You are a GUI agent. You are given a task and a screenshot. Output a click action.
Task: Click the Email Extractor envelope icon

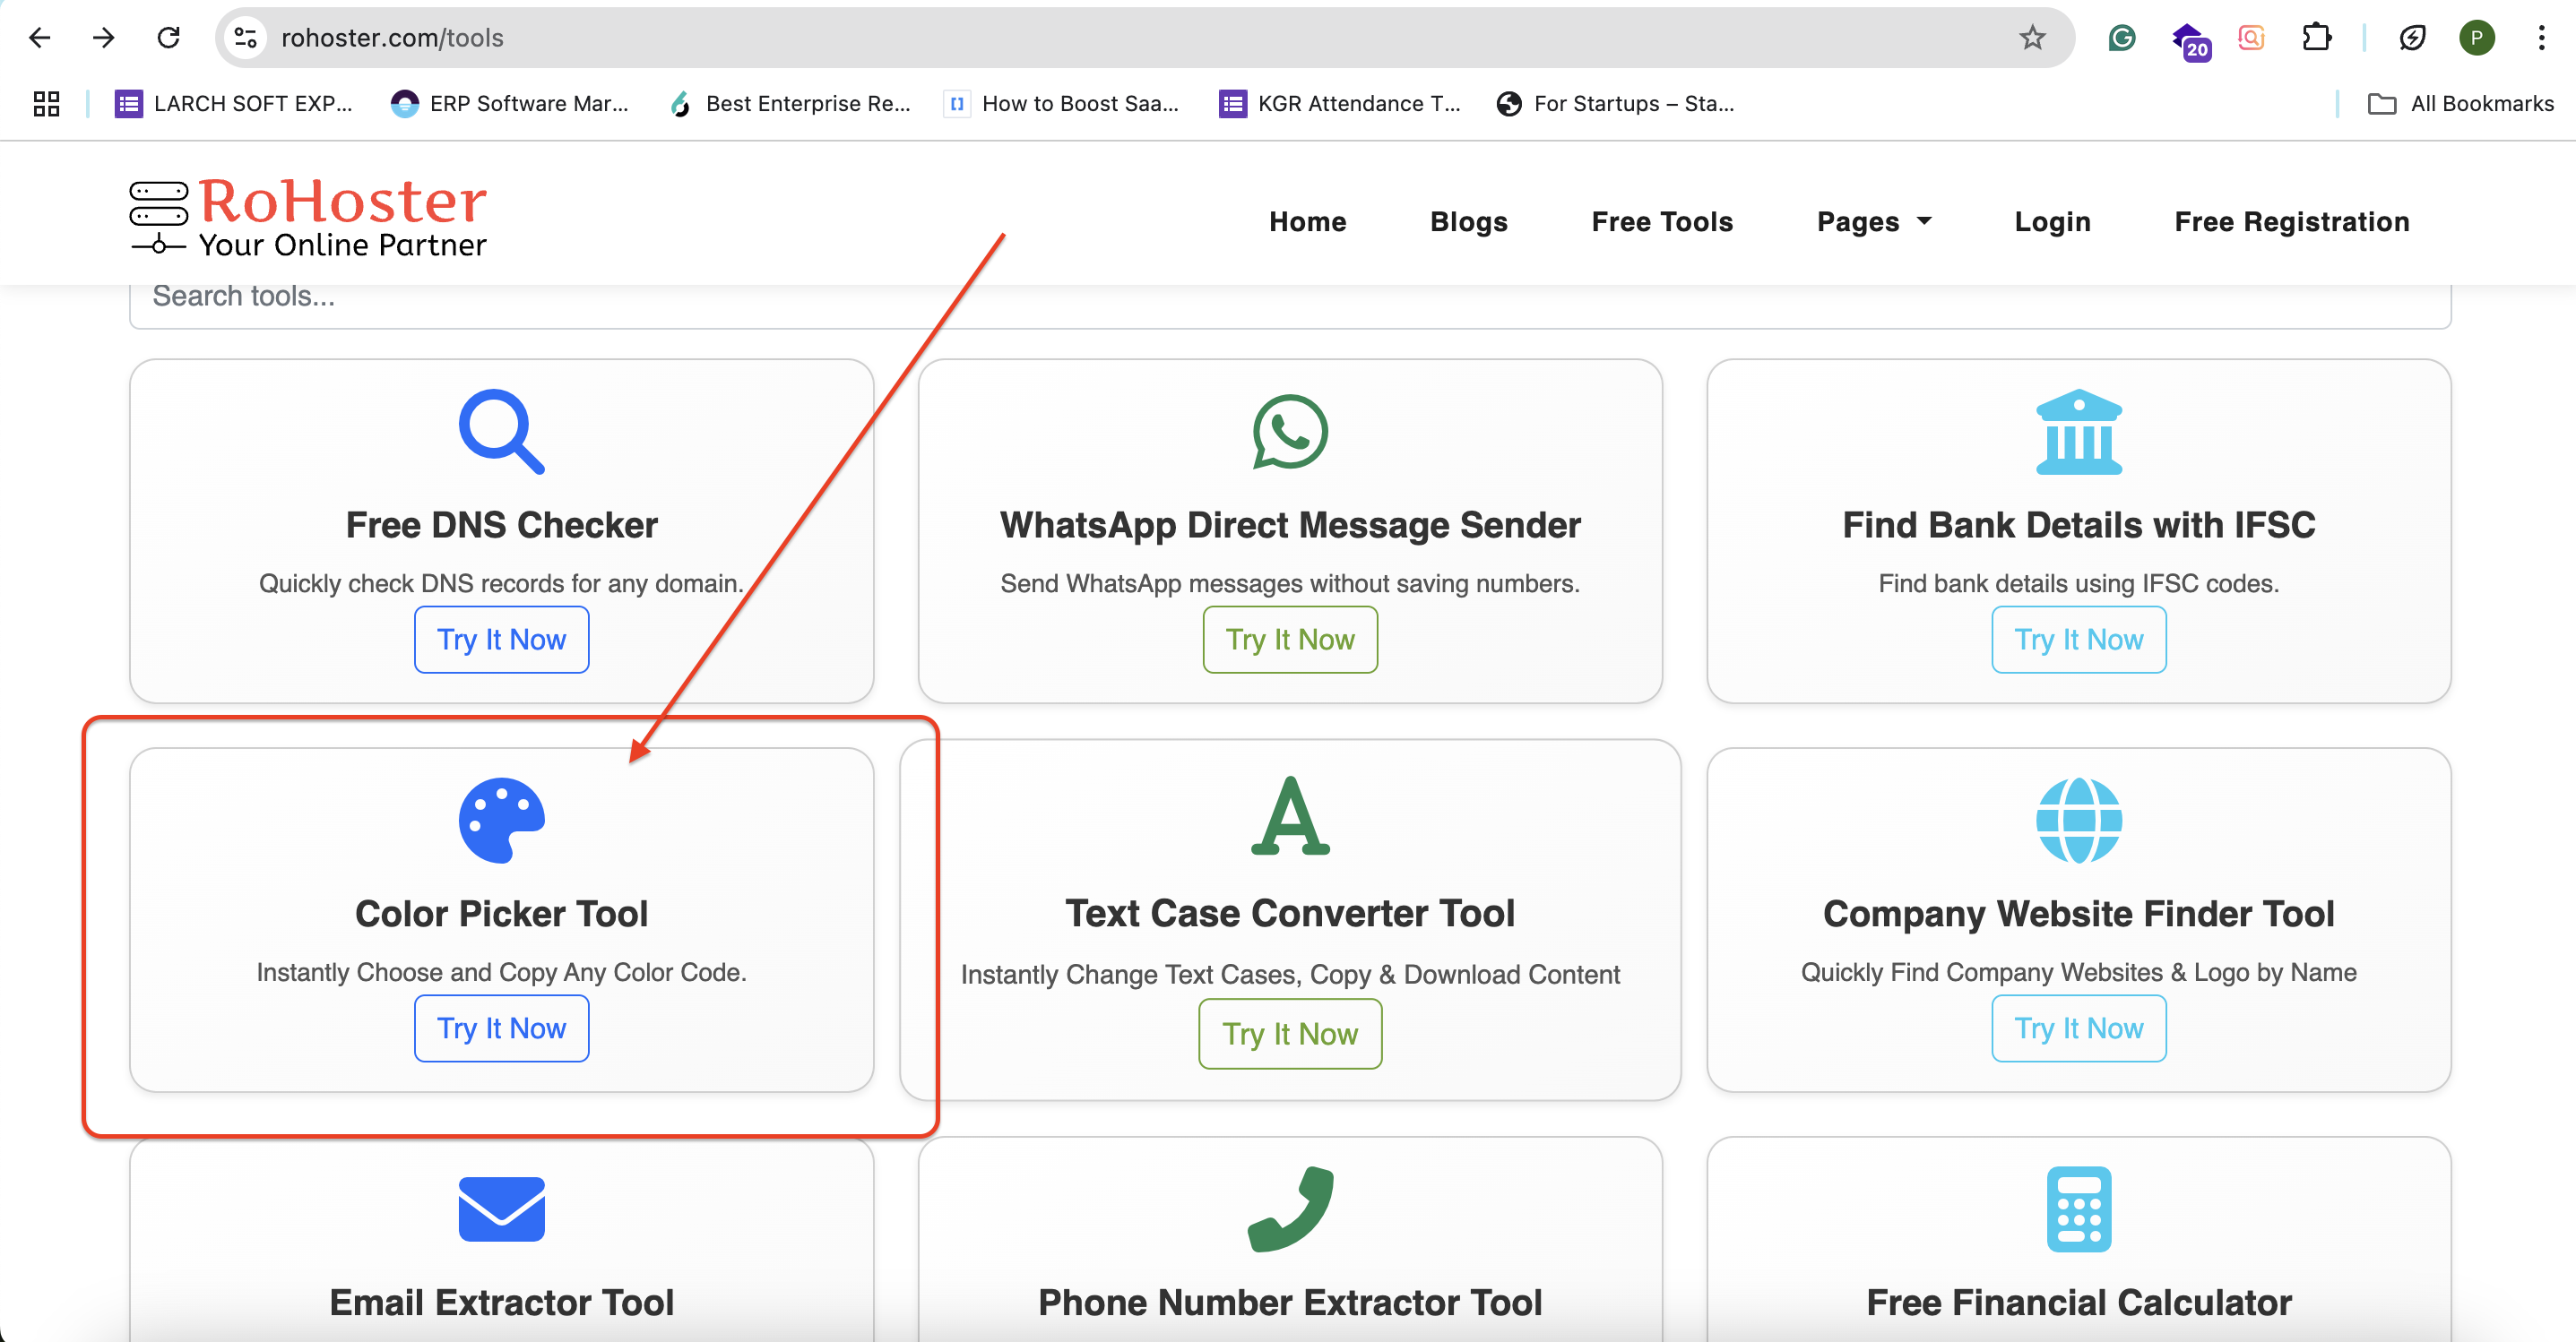(x=501, y=1209)
